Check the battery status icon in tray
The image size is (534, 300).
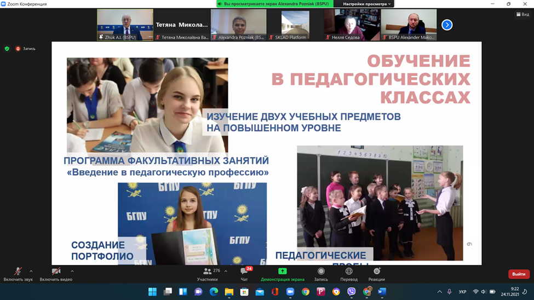coord(492,292)
